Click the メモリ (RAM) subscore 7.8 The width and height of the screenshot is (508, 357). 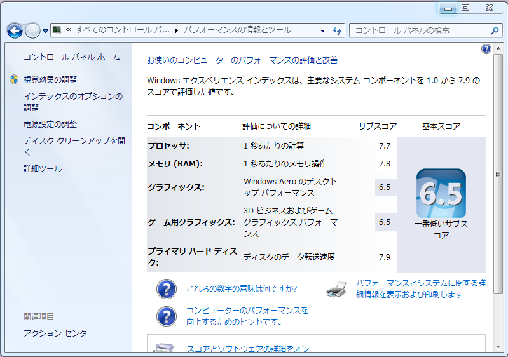[x=385, y=164]
